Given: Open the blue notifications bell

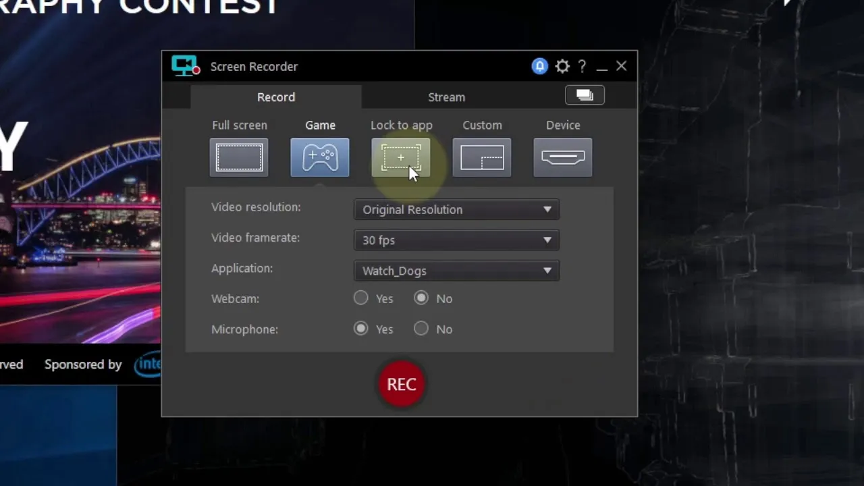Looking at the screenshot, I should tap(539, 66).
